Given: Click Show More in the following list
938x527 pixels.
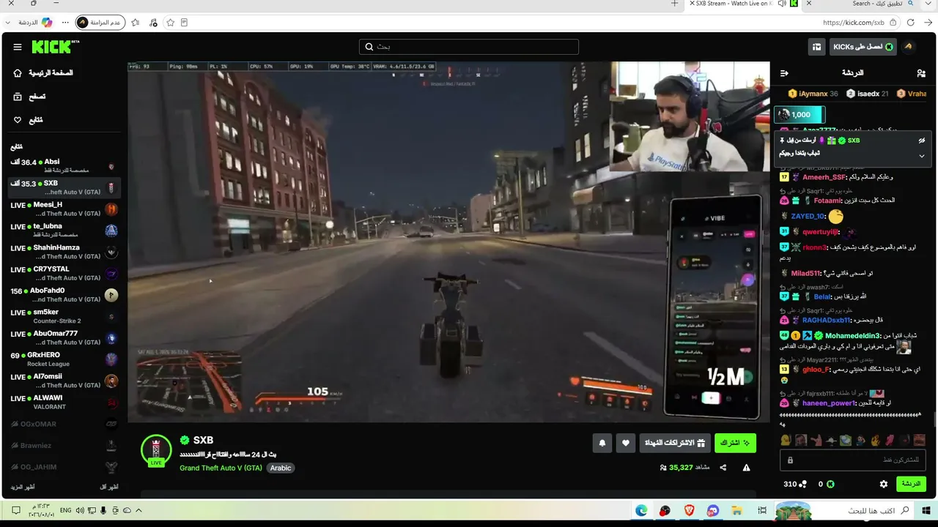Looking at the screenshot, I should 23,487.
